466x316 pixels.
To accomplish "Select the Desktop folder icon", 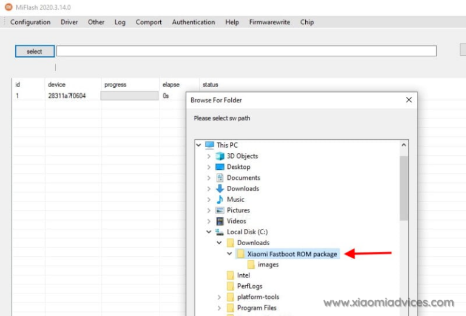I will [220, 167].
